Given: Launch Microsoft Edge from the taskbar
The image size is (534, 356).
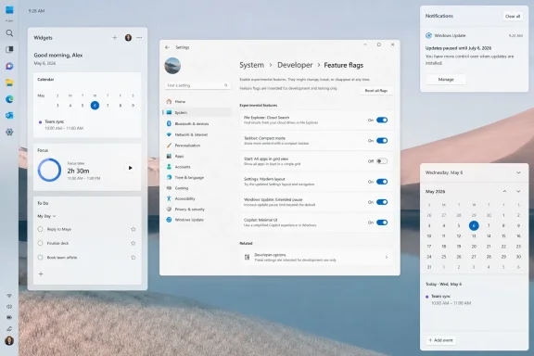Looking at the screenshot, I should (x=9, y=99).
